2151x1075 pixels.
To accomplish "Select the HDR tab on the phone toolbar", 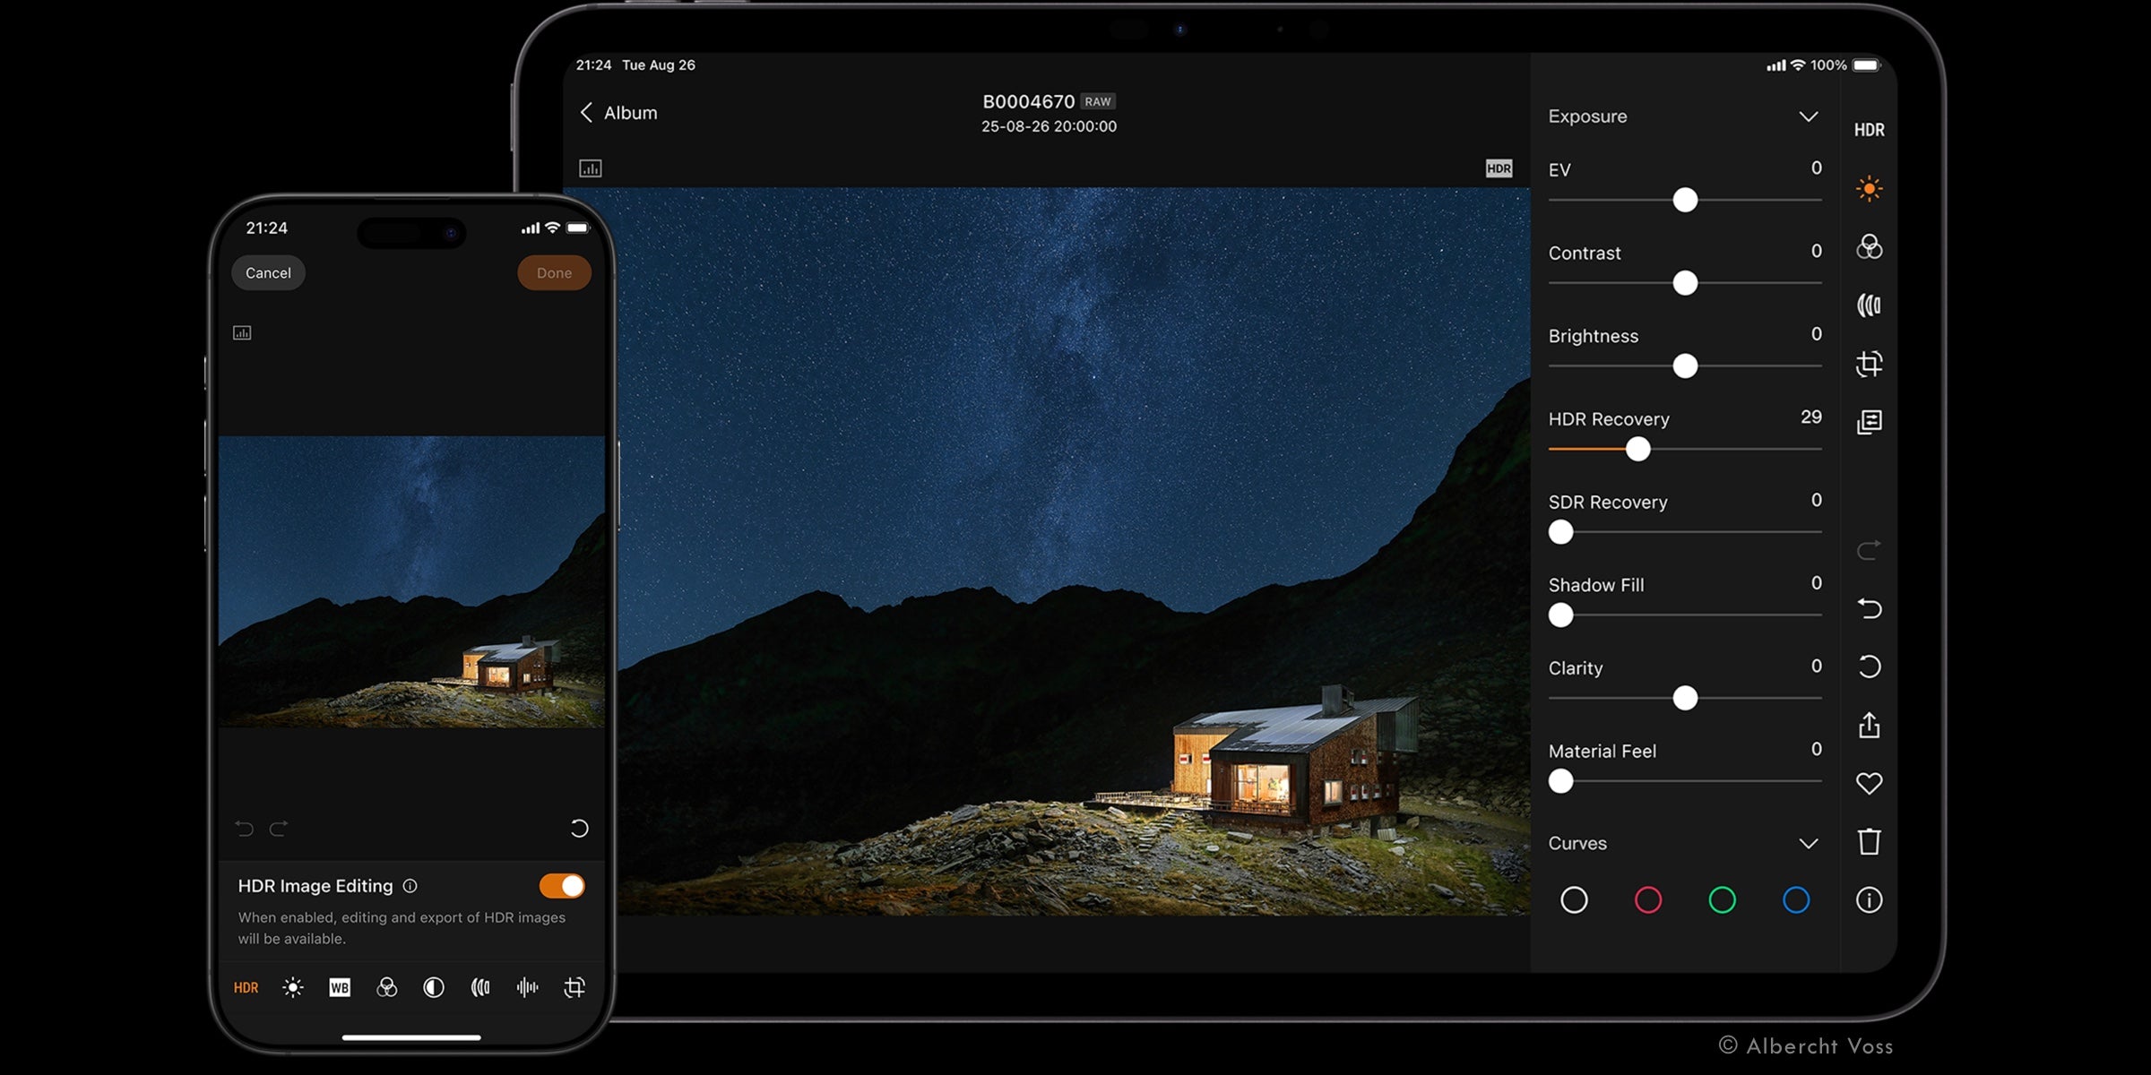I will pyautogui.click(x=246, y=987).
